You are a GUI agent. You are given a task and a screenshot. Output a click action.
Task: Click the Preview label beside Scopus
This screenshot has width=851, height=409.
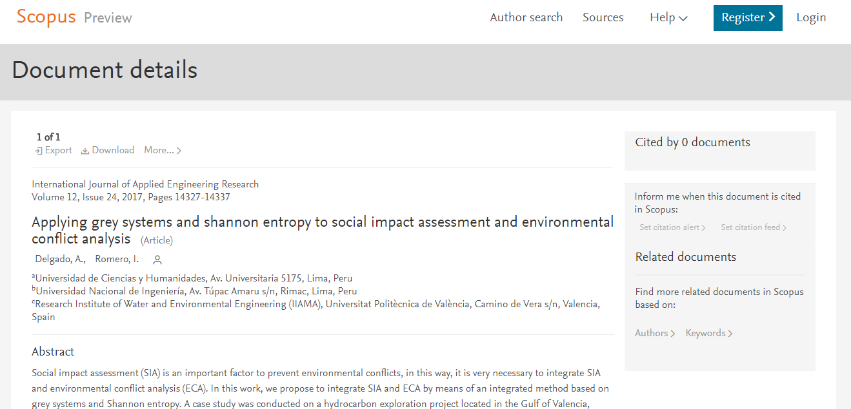108,18
